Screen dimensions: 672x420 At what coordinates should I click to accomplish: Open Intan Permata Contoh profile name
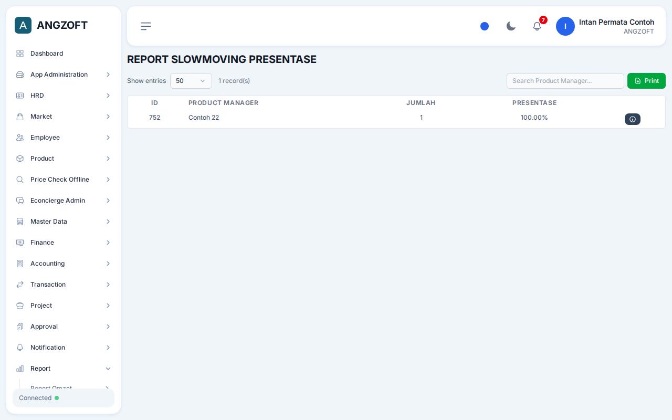point(616,22)
